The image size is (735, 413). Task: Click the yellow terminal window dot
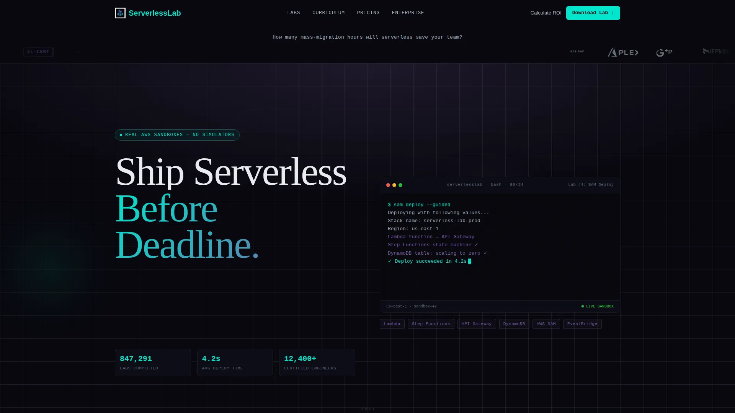coord(394,185)
